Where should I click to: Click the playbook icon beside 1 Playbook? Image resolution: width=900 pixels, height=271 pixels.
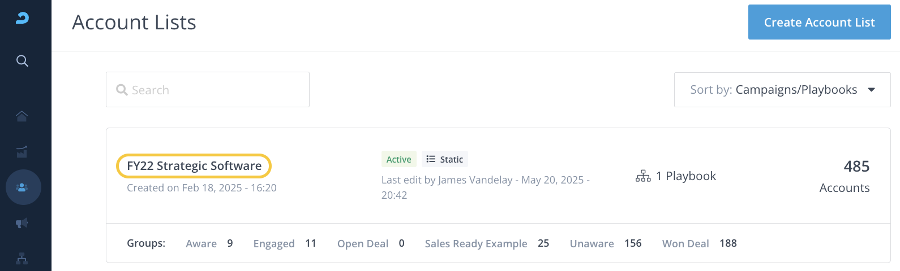click(x=643, y=176)
